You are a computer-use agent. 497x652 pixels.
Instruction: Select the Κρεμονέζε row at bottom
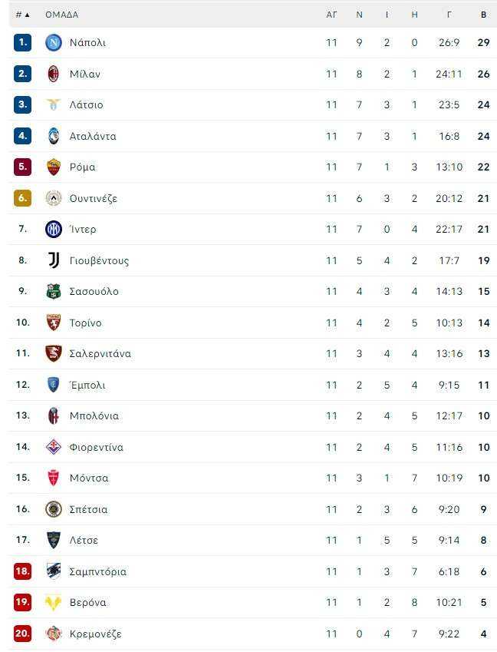pyautogui.click(x=253, y=634)
